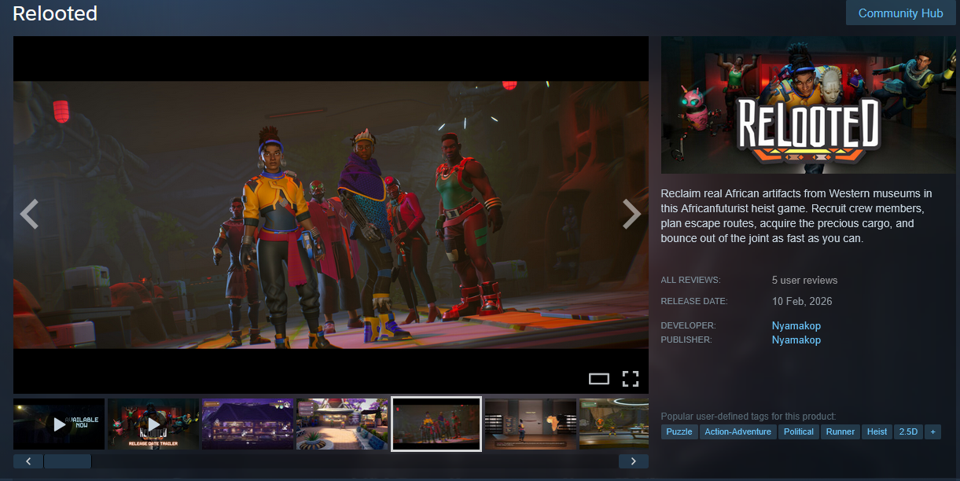
Task: Open the 2.5D tag
Action: [x=908, y=431]
